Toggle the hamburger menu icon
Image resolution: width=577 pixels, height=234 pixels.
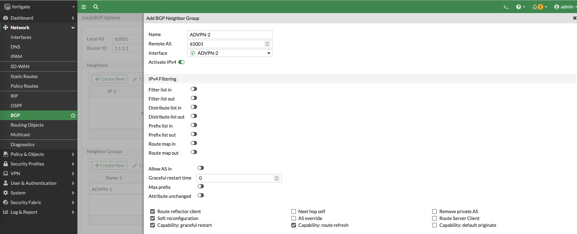[x=84, y=7]
